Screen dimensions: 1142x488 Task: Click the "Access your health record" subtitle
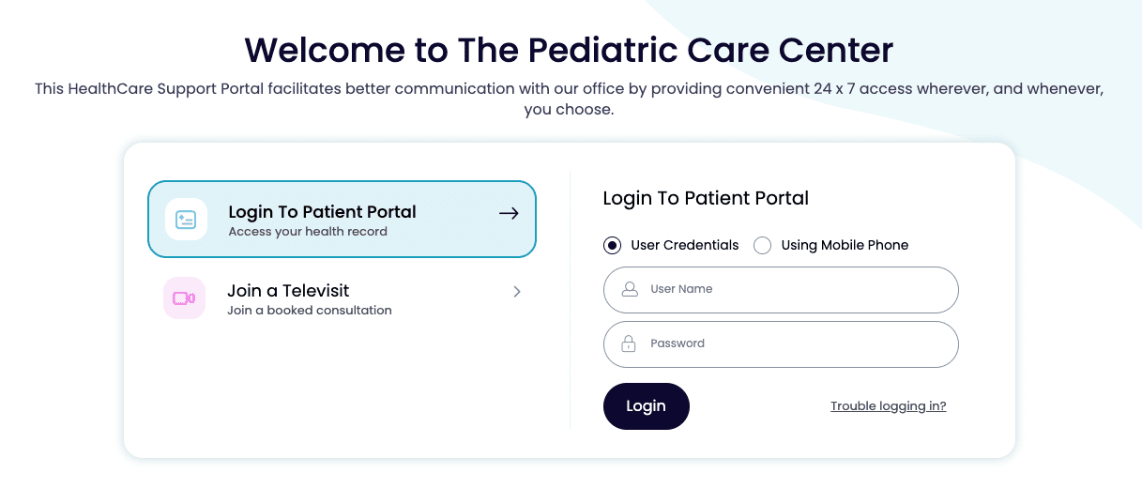[308, 232]
